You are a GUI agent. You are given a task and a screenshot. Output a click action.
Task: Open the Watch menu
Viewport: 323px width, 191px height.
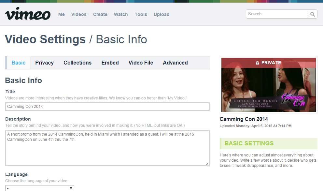(x=121, y=14)
